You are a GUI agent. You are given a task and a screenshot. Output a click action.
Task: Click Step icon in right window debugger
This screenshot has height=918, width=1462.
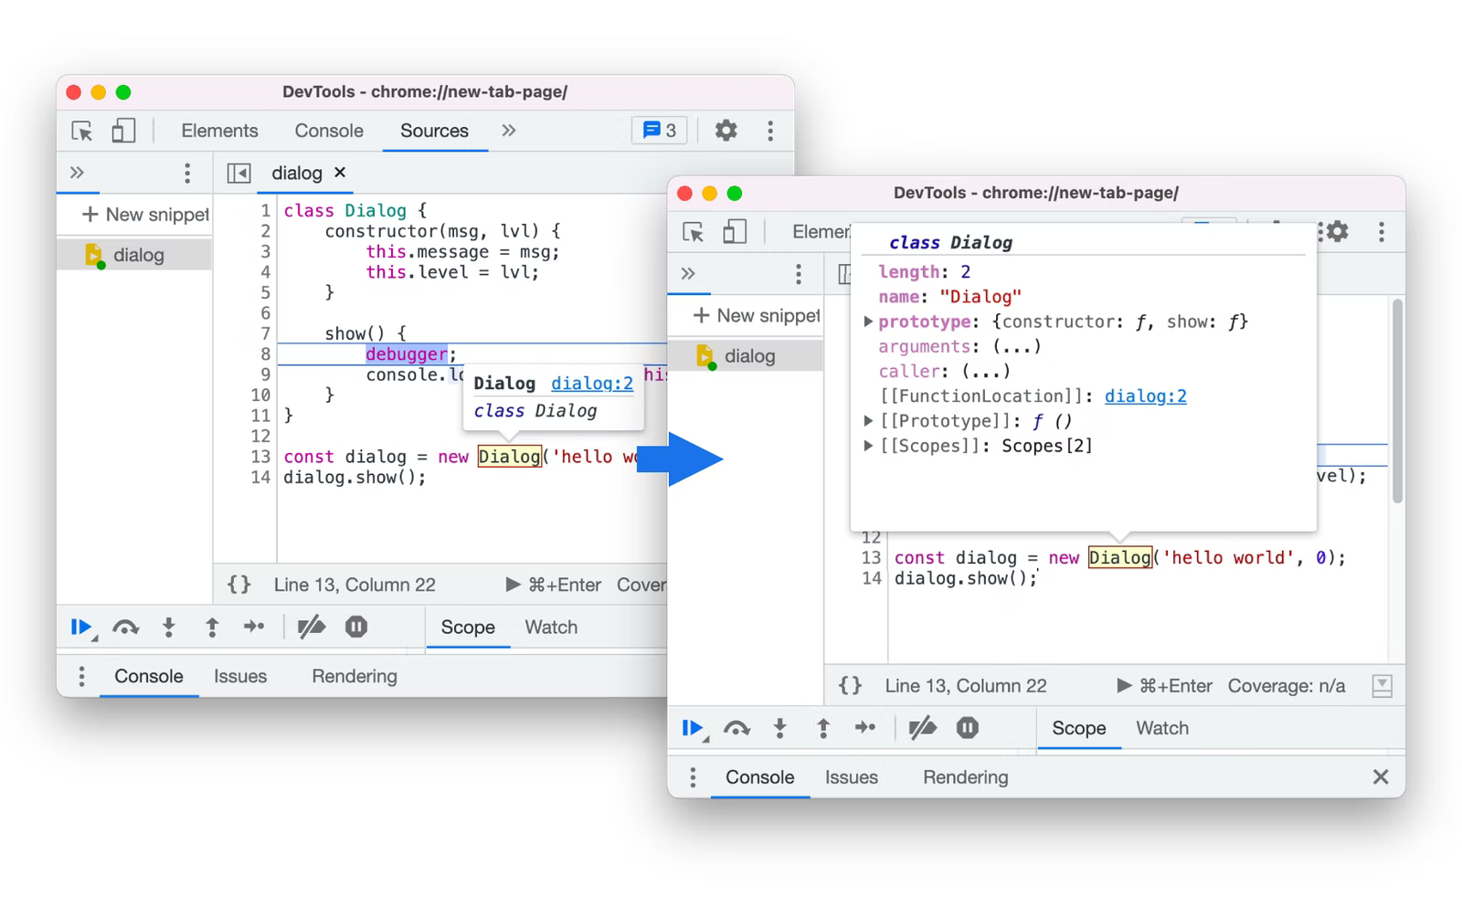click(x=865, y=728)
